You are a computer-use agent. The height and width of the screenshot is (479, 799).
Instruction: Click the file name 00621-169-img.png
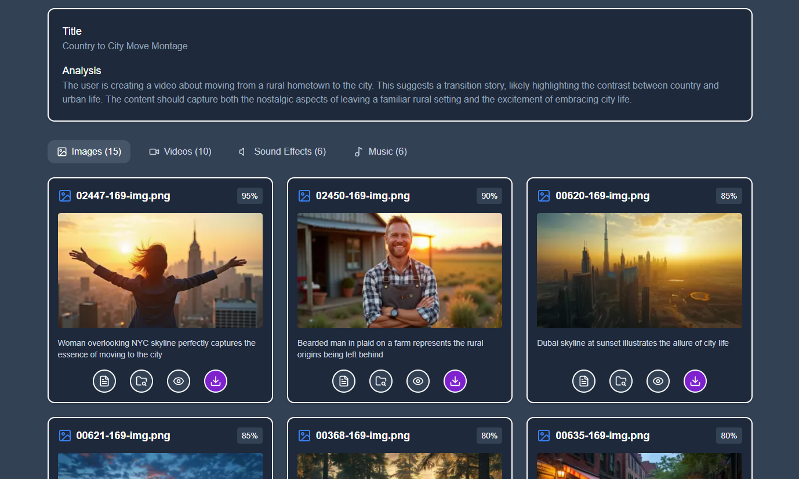[x=123, y=436]
